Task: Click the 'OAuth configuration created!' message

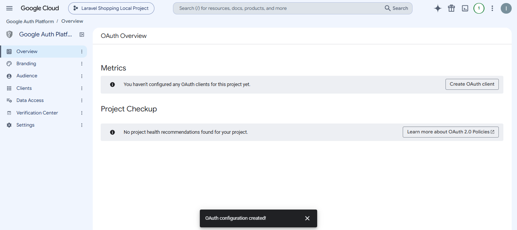Action: (x=235, y=218)
